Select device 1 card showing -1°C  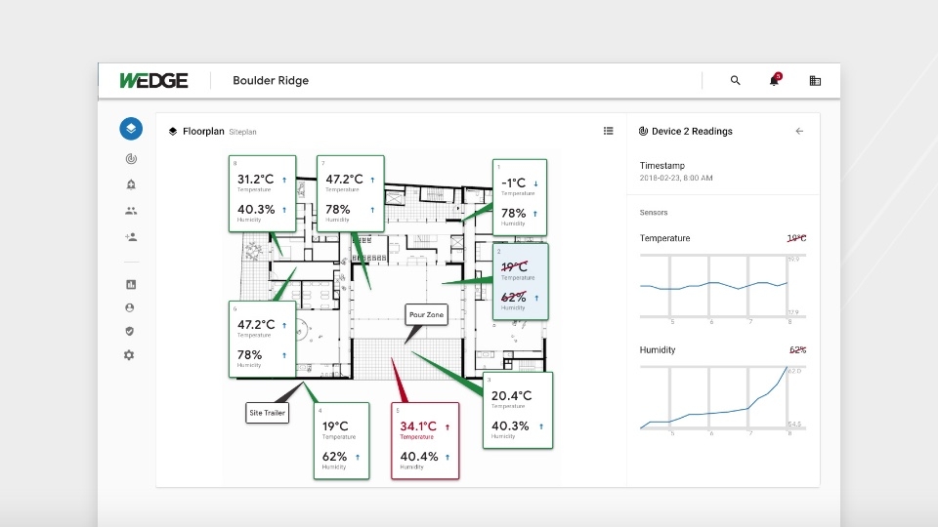tap(520, 197)
